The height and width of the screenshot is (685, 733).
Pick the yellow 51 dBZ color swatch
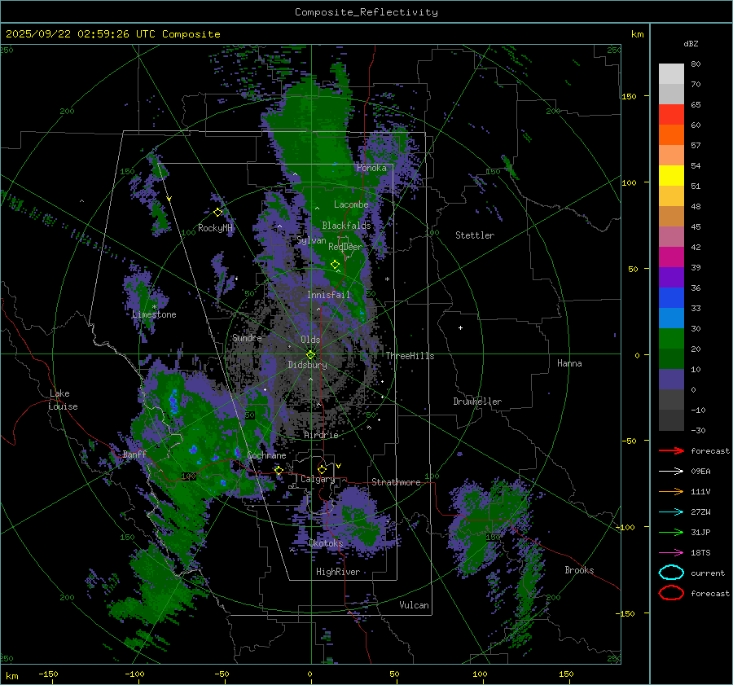(671, 176)
